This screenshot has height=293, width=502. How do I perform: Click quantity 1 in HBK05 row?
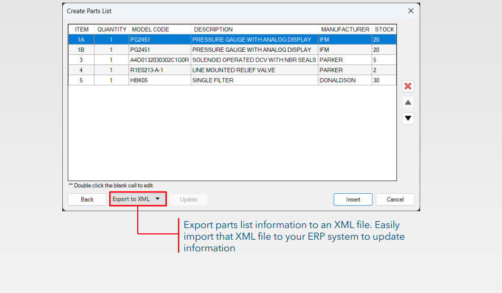(x=112, y=80)
